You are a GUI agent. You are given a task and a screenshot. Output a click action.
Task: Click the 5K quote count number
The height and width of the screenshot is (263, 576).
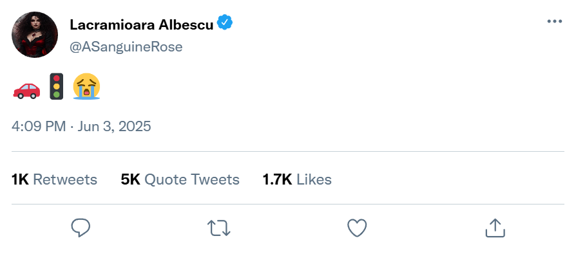pos(130,179)
